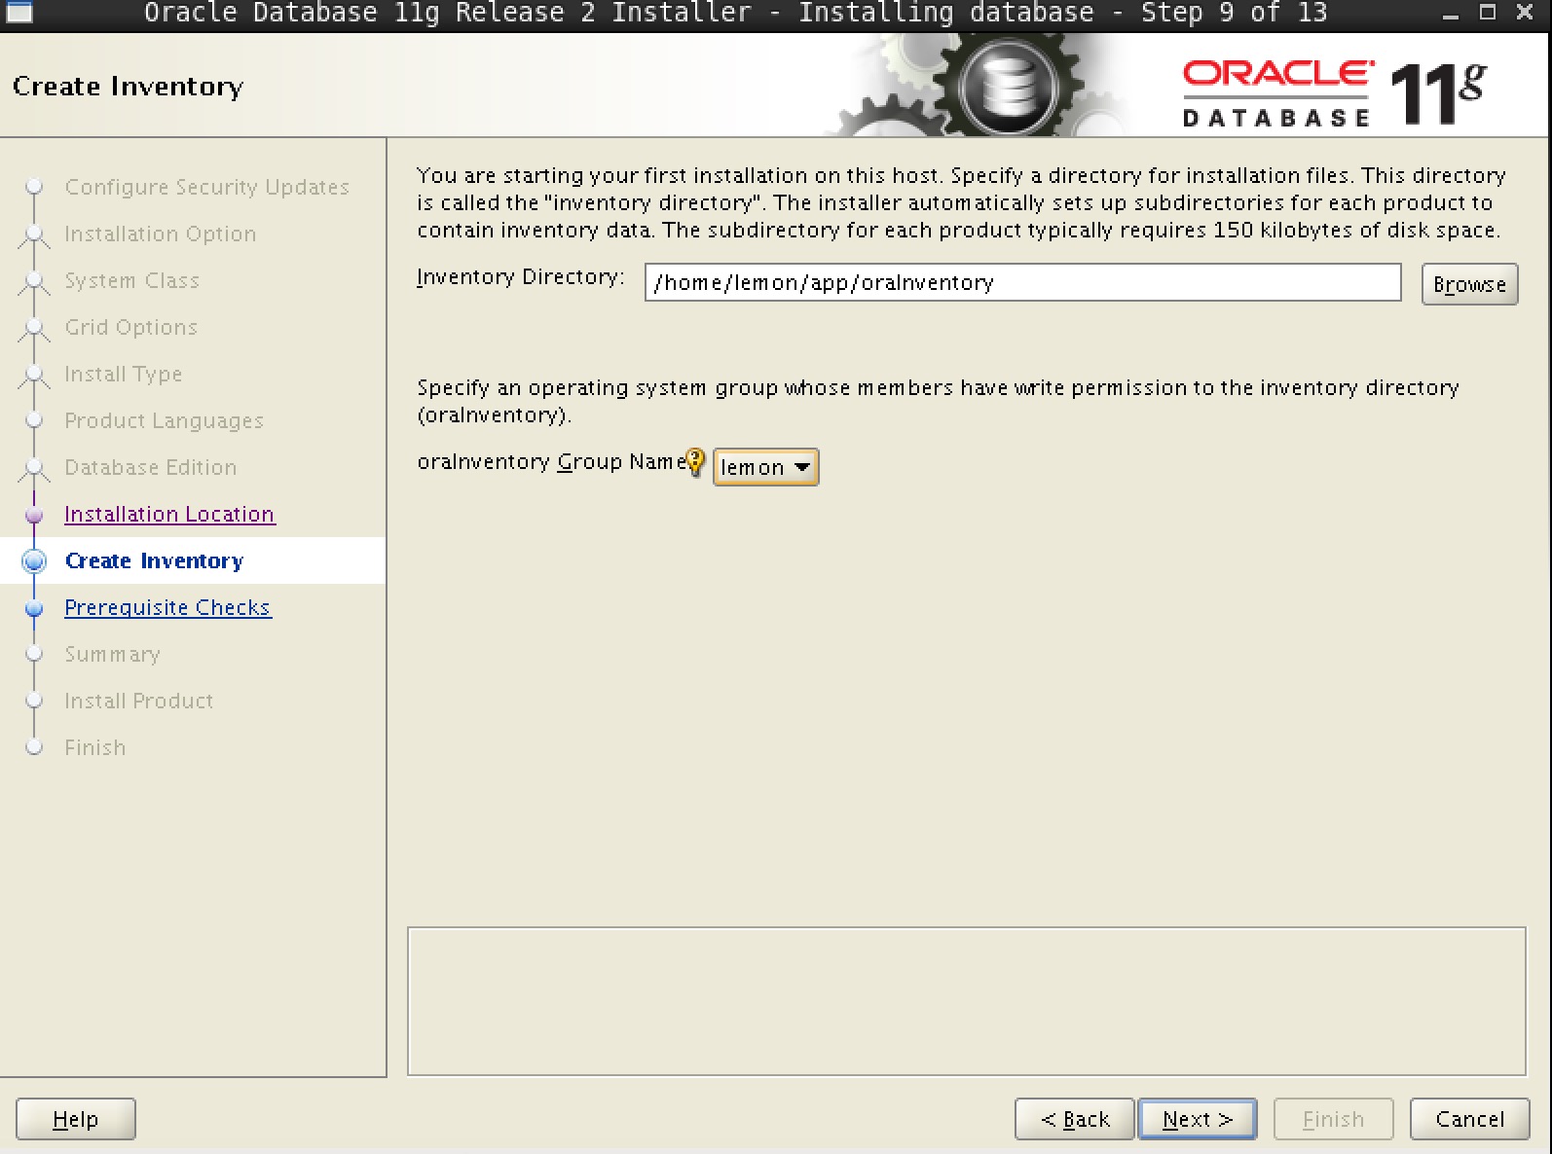Close the Oracle installer window
This screenshot has height=1154, width=1552.
click(1525, 13)
